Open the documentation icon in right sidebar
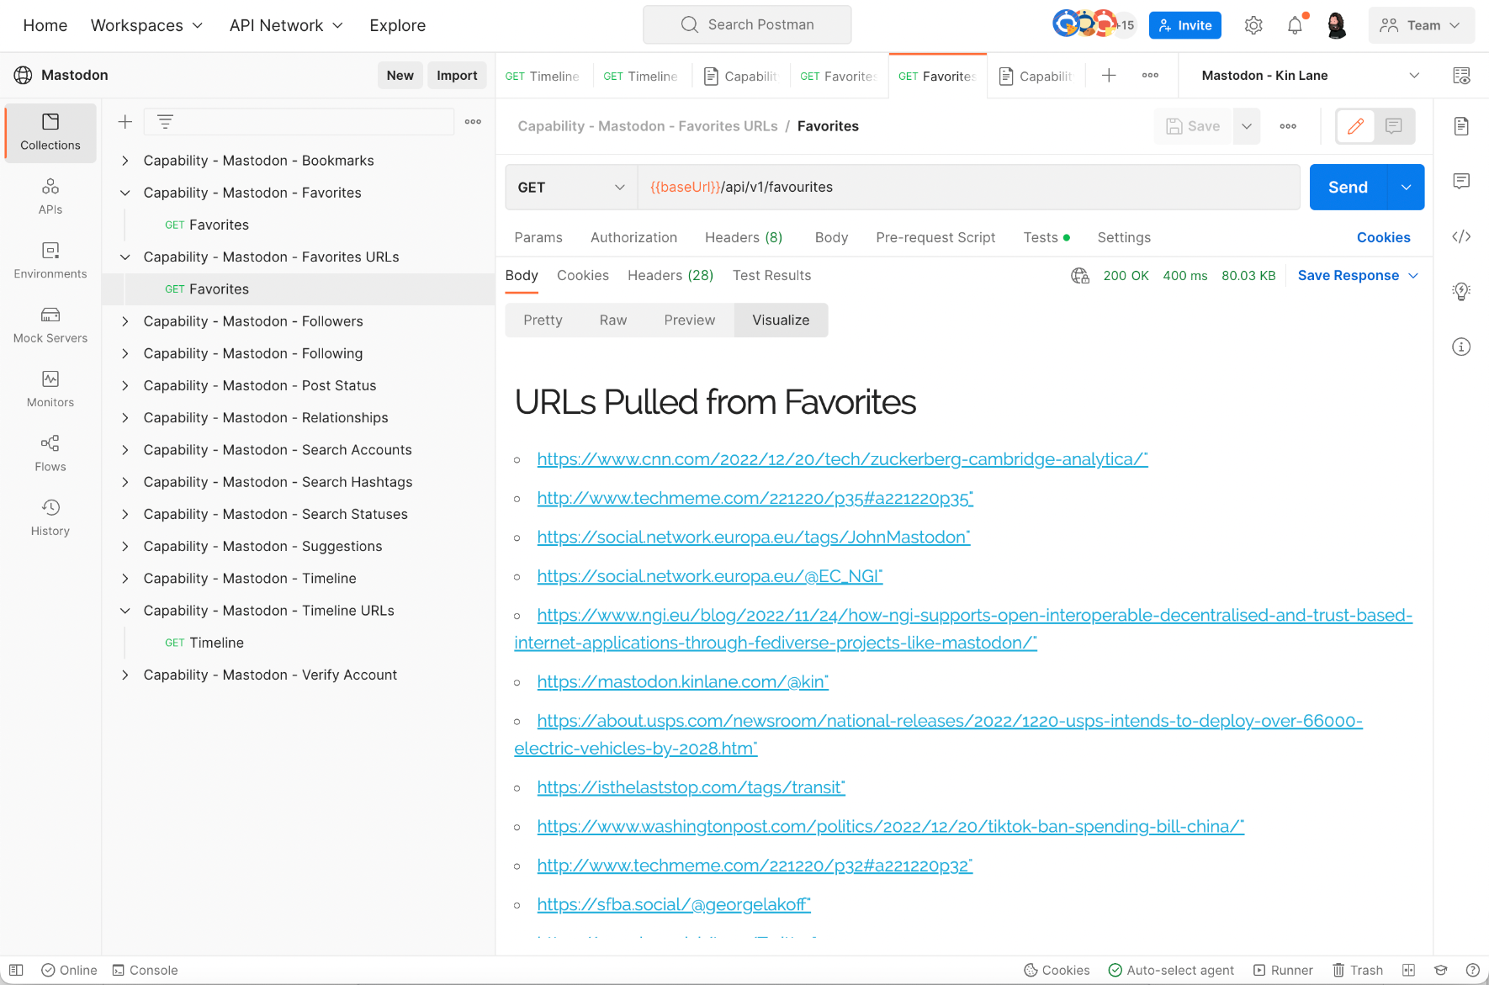Viewport: 1489px width, 985px height. pyautogui.click(x=1462, y=126)
